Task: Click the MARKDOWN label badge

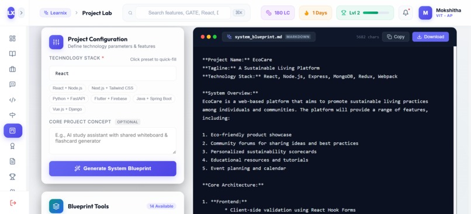Action: pos(297,37)
